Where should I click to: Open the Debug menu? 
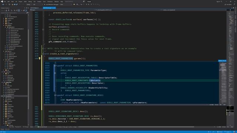point(30,1)
